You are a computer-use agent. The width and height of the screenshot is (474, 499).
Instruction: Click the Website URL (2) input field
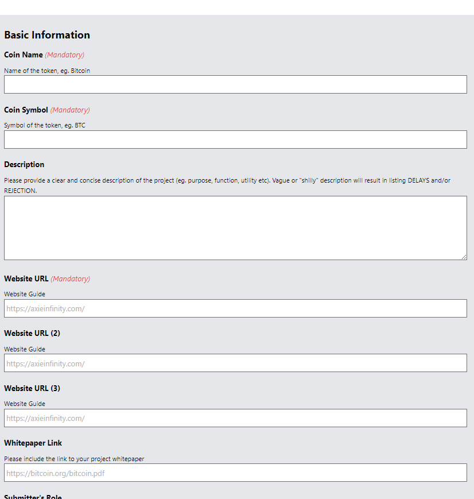click(x=235, y=363)
